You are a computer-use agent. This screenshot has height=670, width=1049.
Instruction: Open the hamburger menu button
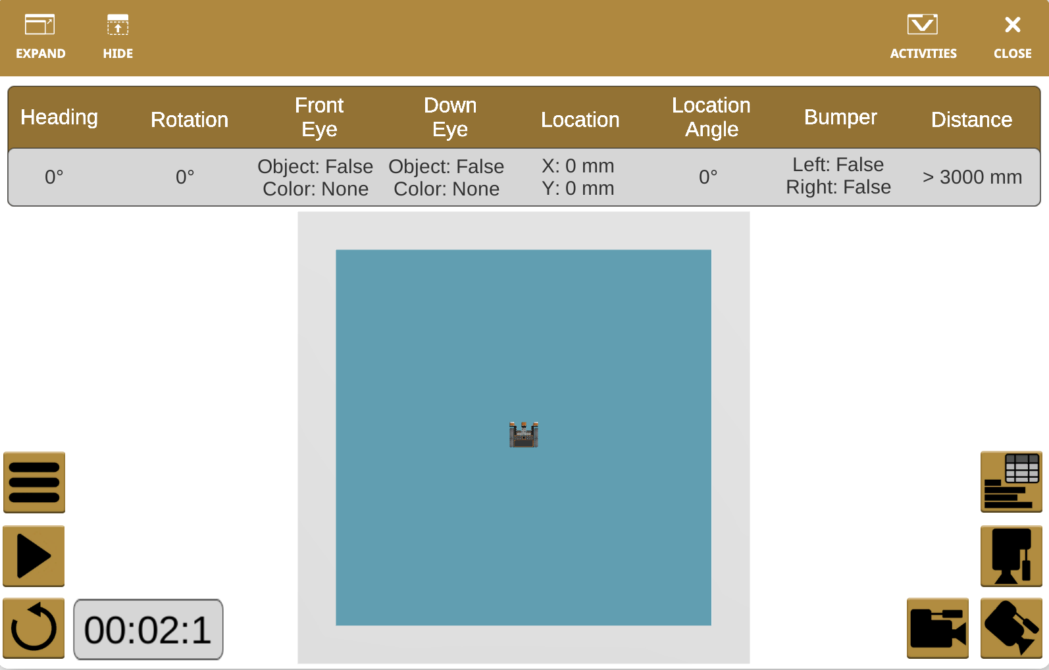34,482
